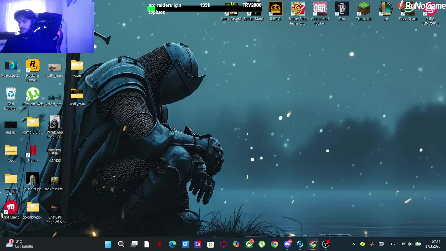Select the rcNYI53 image file
The height and width of the screenshot is (251, 446).
tap(55, 155)
